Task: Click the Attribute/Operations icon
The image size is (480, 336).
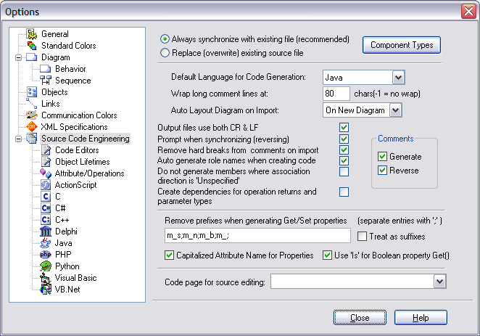Action: pyautogui.click(x=46, y=173)
